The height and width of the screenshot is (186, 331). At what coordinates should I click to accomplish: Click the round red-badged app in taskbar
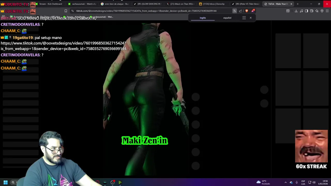[112, 182]
